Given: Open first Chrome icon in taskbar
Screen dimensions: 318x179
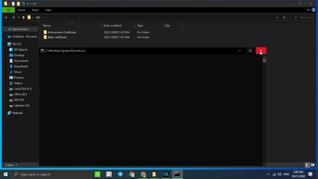Looking at the screenshot, I should pyautogui.click(x=132, y=175).
